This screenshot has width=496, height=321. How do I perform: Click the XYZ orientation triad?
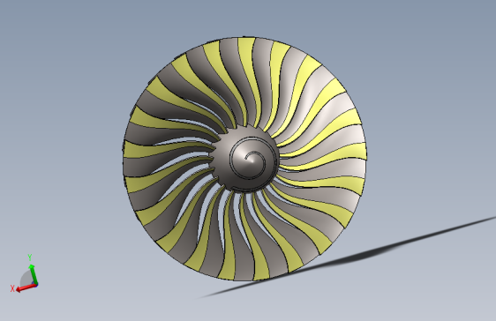click(25, 274)
